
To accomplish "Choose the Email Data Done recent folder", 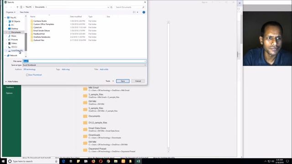I will click(101, 129).
